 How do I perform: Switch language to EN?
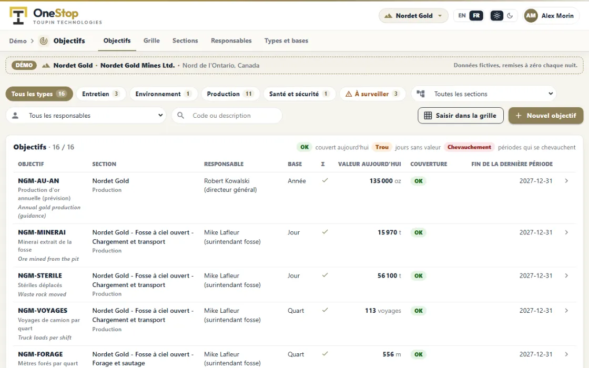[x=462, y=16]
